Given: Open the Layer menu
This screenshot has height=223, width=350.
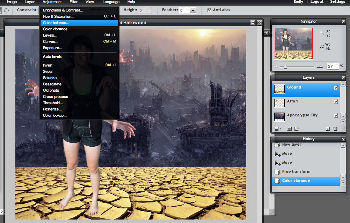Looking at the screenshot, I should tap(29, 2).
